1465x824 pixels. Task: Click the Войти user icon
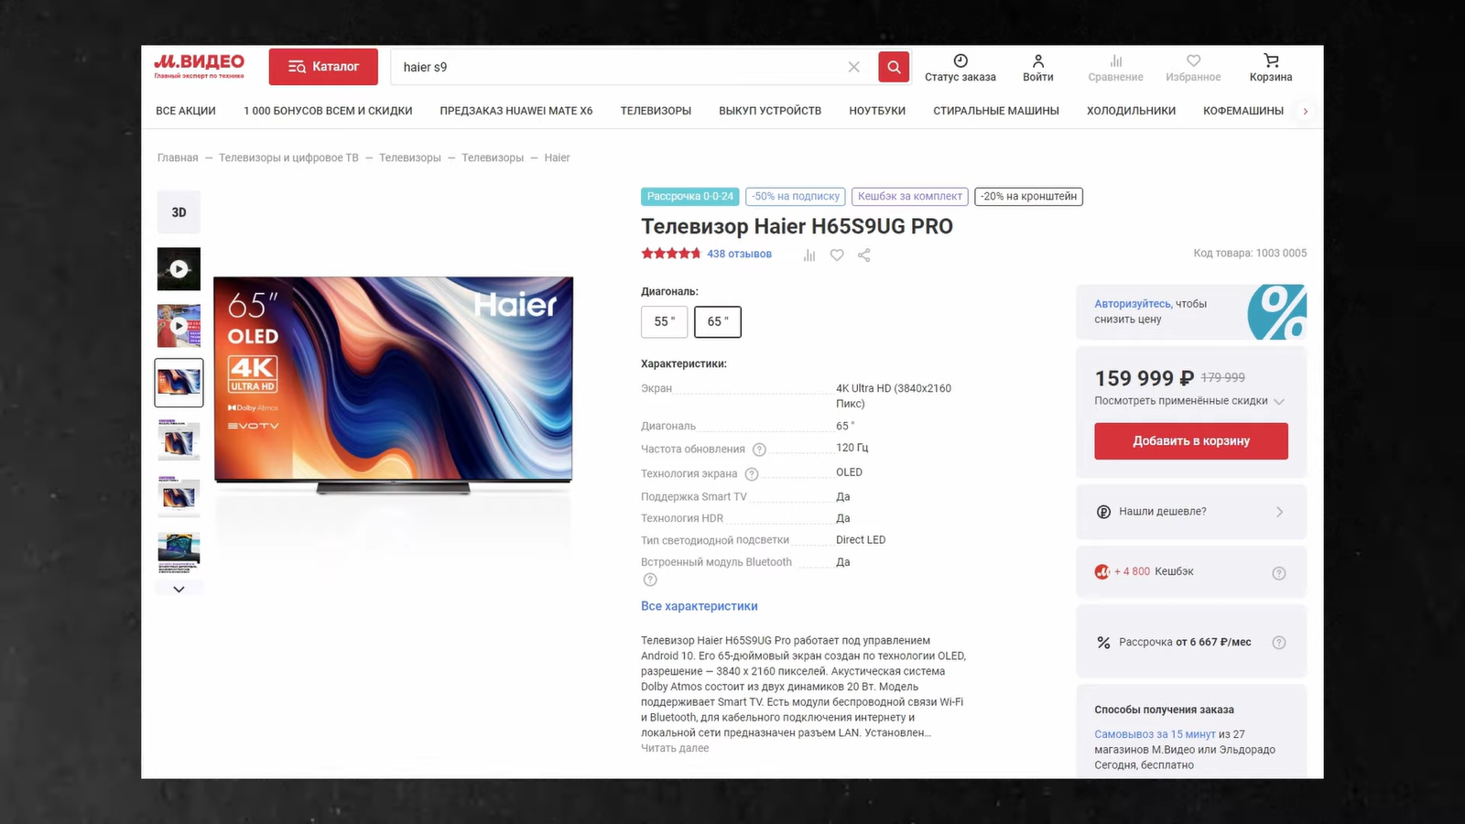pyautogui.click(x=1037, y=61)
